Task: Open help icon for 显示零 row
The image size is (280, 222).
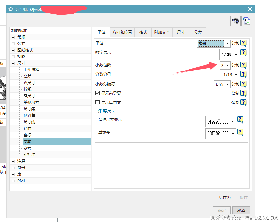Action: click(x=240, y=132)
